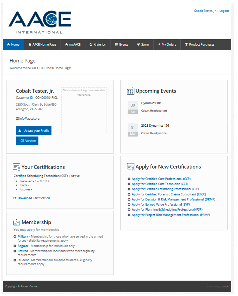Viewport: 238px width, 296px height.
Task: Click the bullet icon beside the PSP application
Action: pos(129,210)
